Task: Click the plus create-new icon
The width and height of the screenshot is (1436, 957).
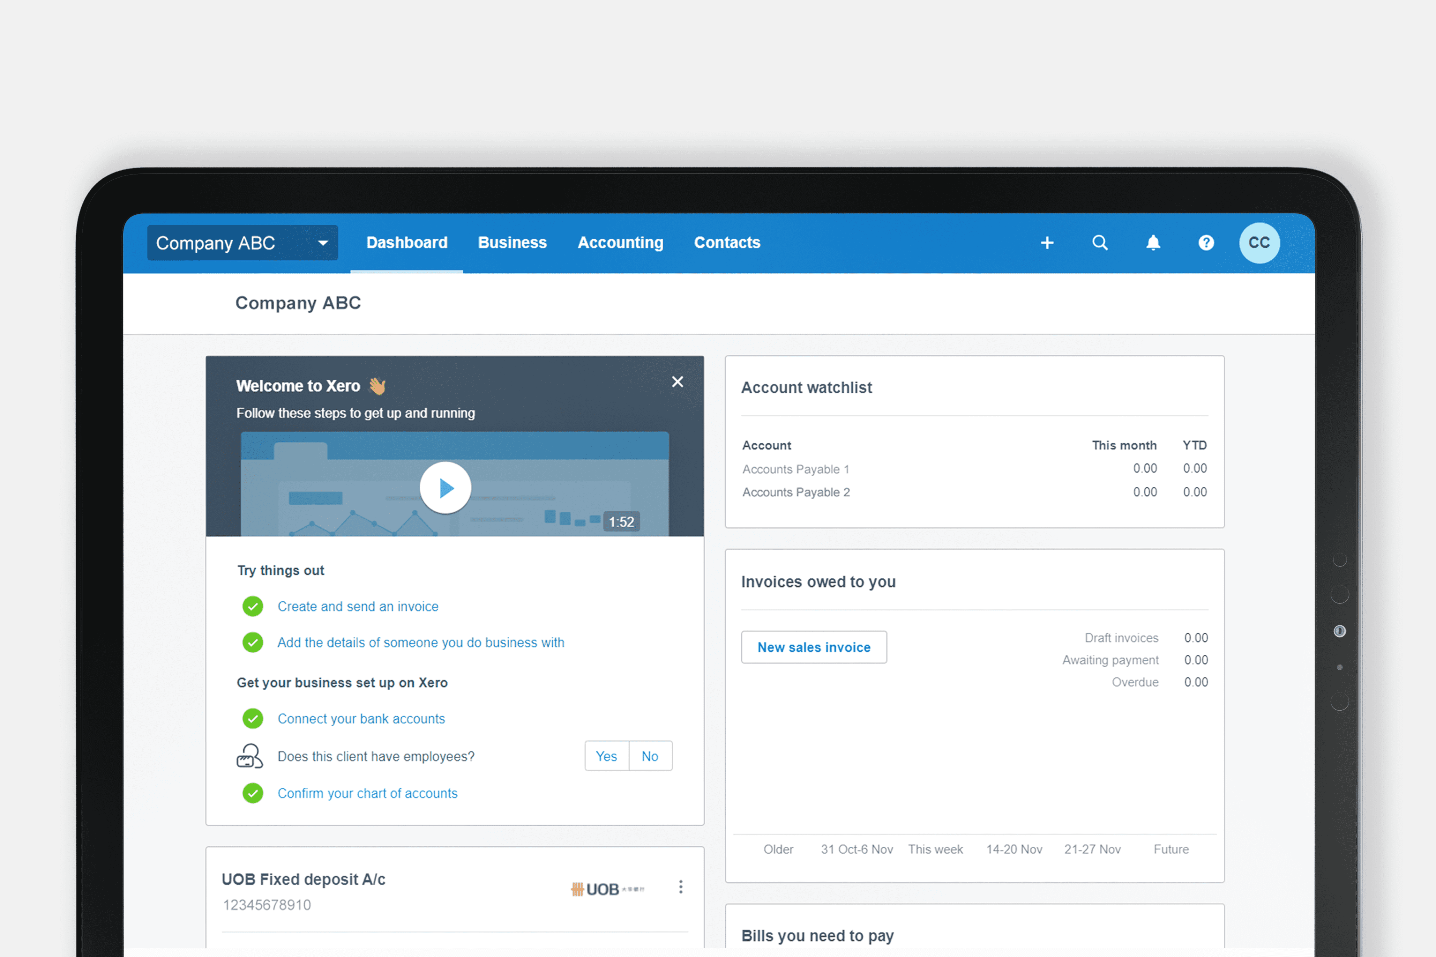Action: coord(1047,243)
